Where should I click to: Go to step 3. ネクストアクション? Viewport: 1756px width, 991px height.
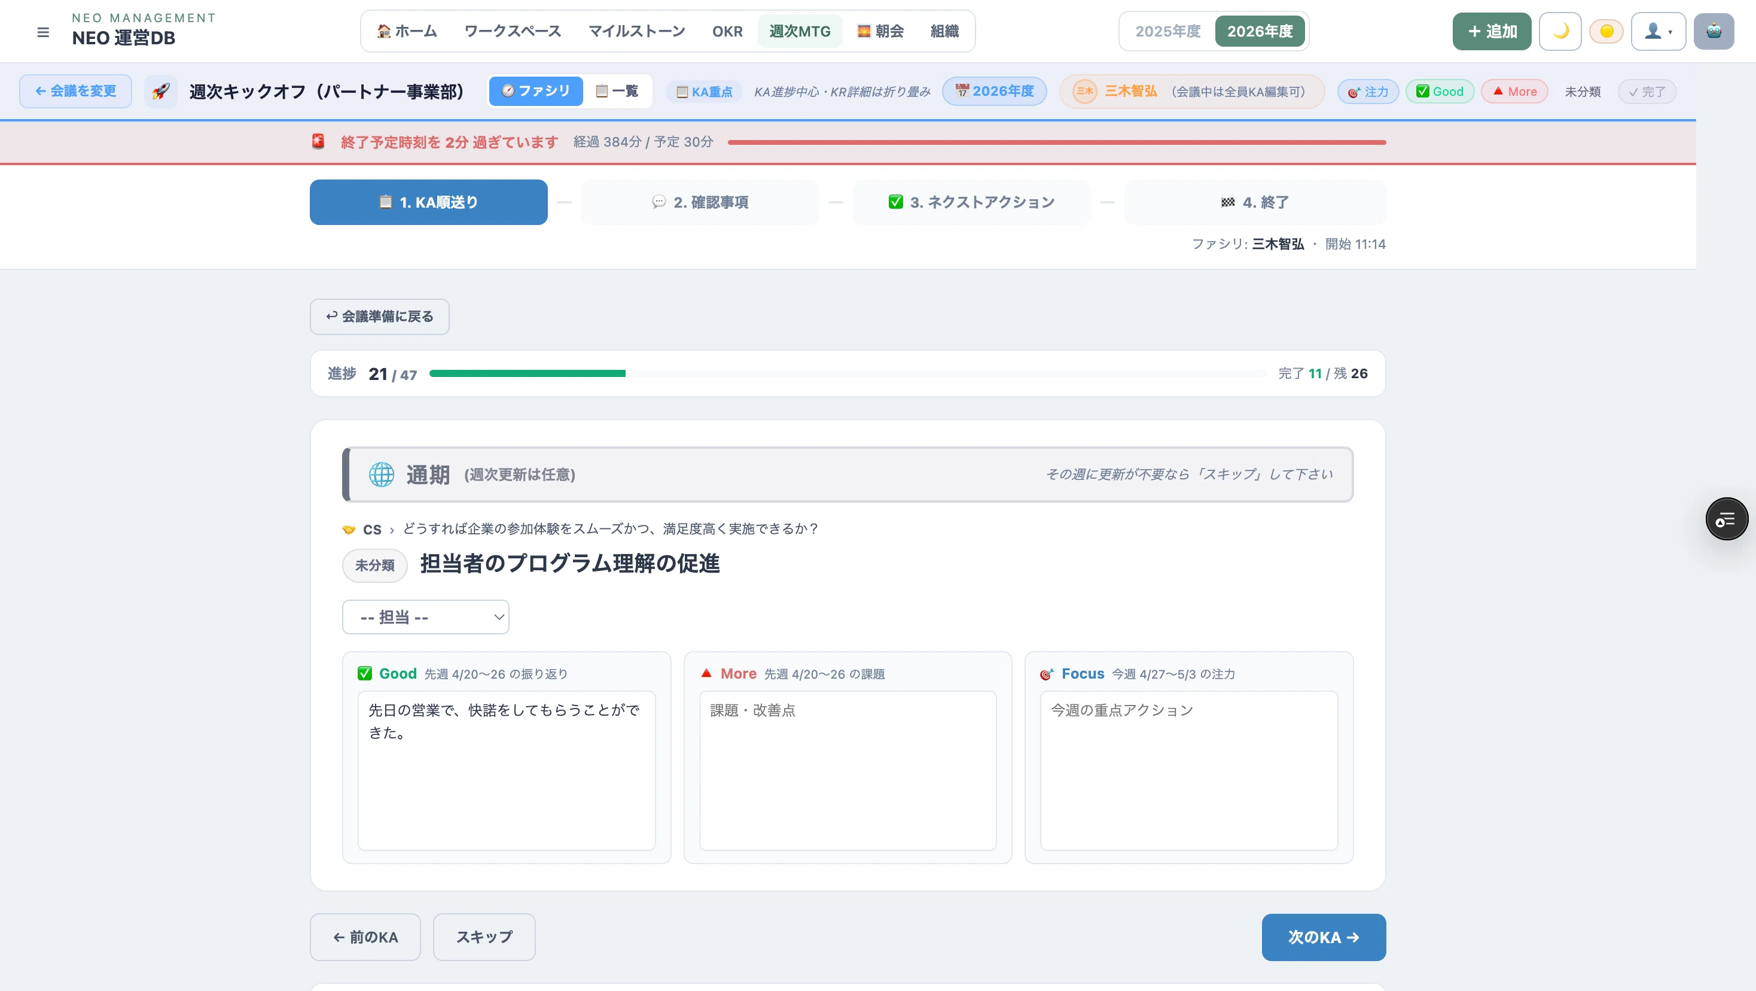[971, 202]
